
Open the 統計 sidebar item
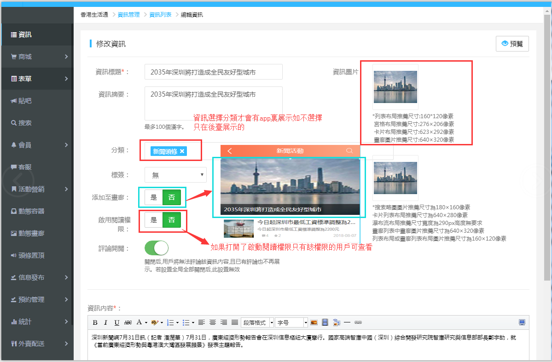tap(37, 322)
